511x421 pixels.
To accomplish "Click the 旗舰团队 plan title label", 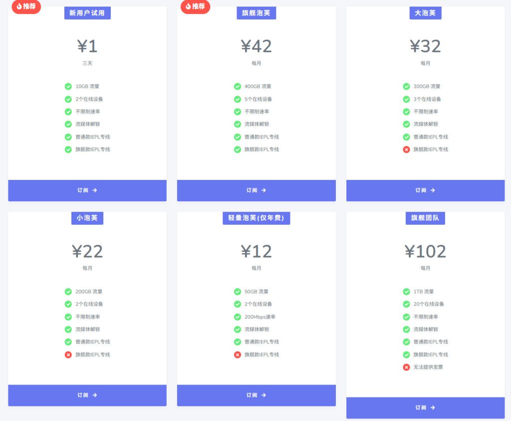I will (x=425, y=218).
